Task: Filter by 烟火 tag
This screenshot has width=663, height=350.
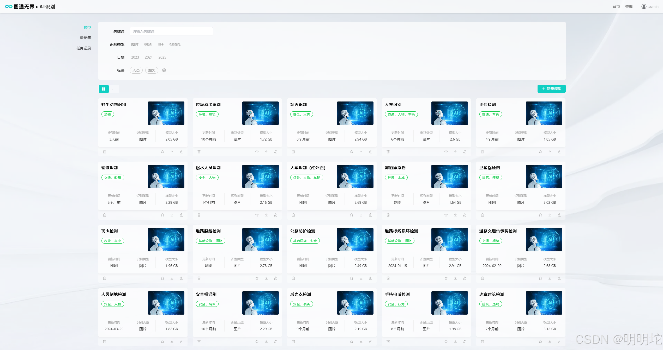Action: [152, 70]
